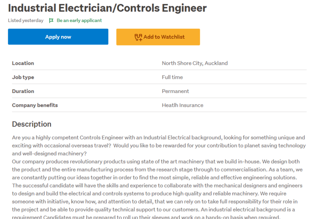Image resolution: width=314 pixels, height=219 pixels.
Task: Click the Listed yesterday label
Action: pyautogui.click(x=26, y=20)
